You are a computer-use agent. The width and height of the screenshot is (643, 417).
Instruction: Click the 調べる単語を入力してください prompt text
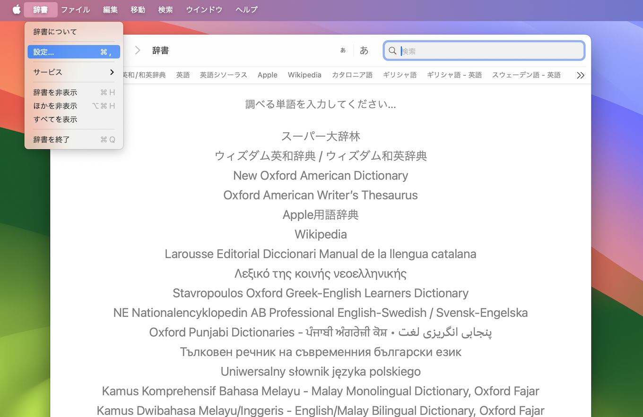tap(321, 104)
